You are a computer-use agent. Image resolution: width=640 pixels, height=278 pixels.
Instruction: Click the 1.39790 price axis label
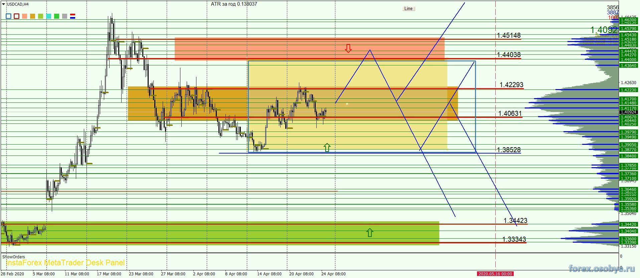pos(628,132)
